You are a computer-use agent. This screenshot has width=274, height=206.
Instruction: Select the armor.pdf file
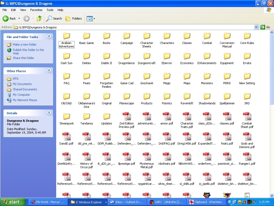coord(167,119)
